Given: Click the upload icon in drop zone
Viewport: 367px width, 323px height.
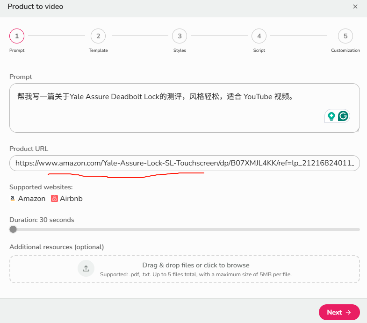Looking at the screenshot, I should 86,268.
